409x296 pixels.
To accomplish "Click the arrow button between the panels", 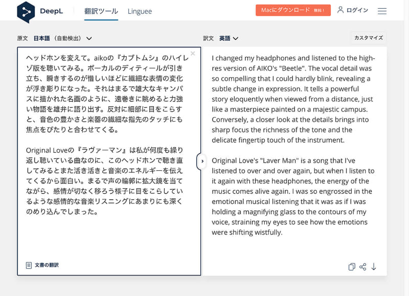I will tap(202, 161).
